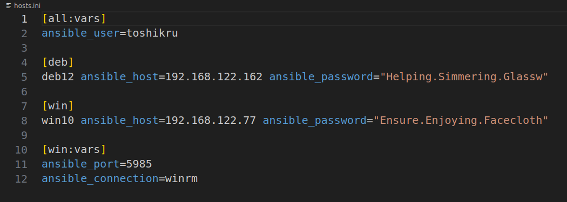Click the "Helping.Simmering.Glassw" password string
This screenshot has height=202, width=567.
[x=464, y=77]
